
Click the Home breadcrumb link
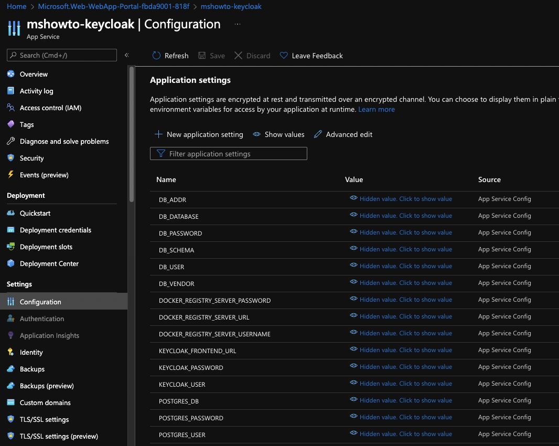click(16, 6)
